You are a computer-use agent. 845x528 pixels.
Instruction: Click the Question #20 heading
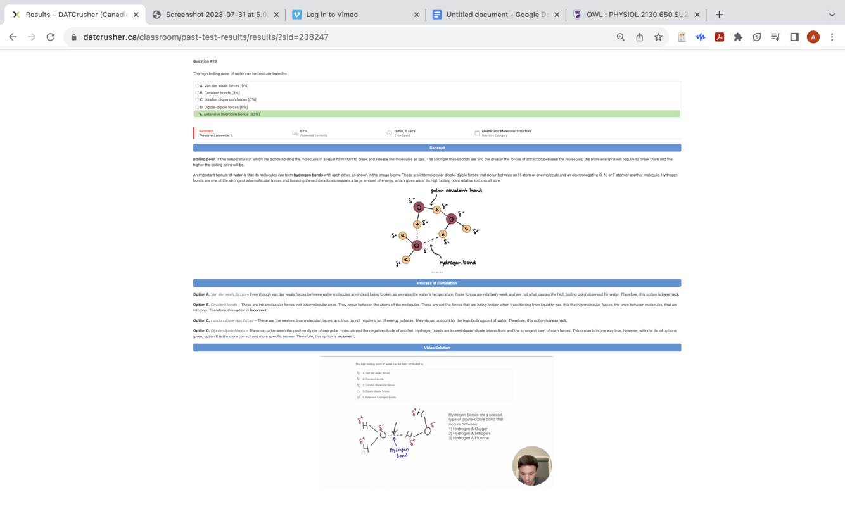tap(205, 61)
